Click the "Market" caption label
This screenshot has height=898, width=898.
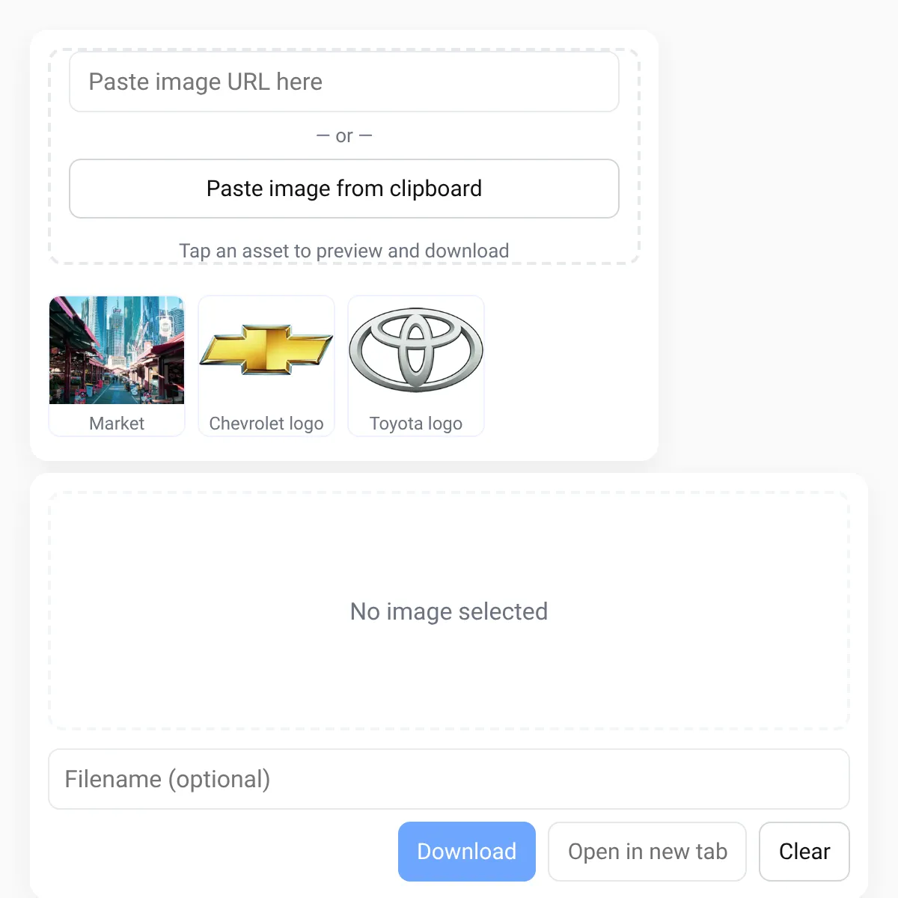point(117,424)
